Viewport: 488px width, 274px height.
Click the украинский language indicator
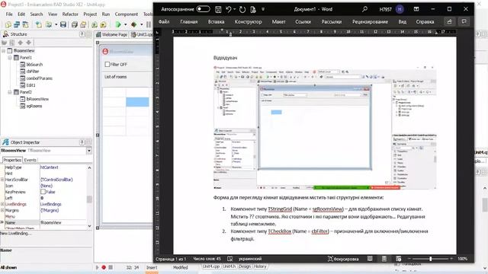pos(250,259)
